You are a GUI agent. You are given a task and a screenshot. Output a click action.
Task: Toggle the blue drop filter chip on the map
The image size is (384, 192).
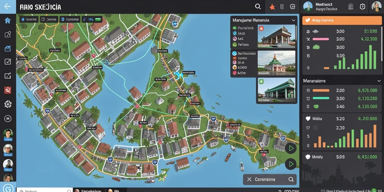(29, 19)
